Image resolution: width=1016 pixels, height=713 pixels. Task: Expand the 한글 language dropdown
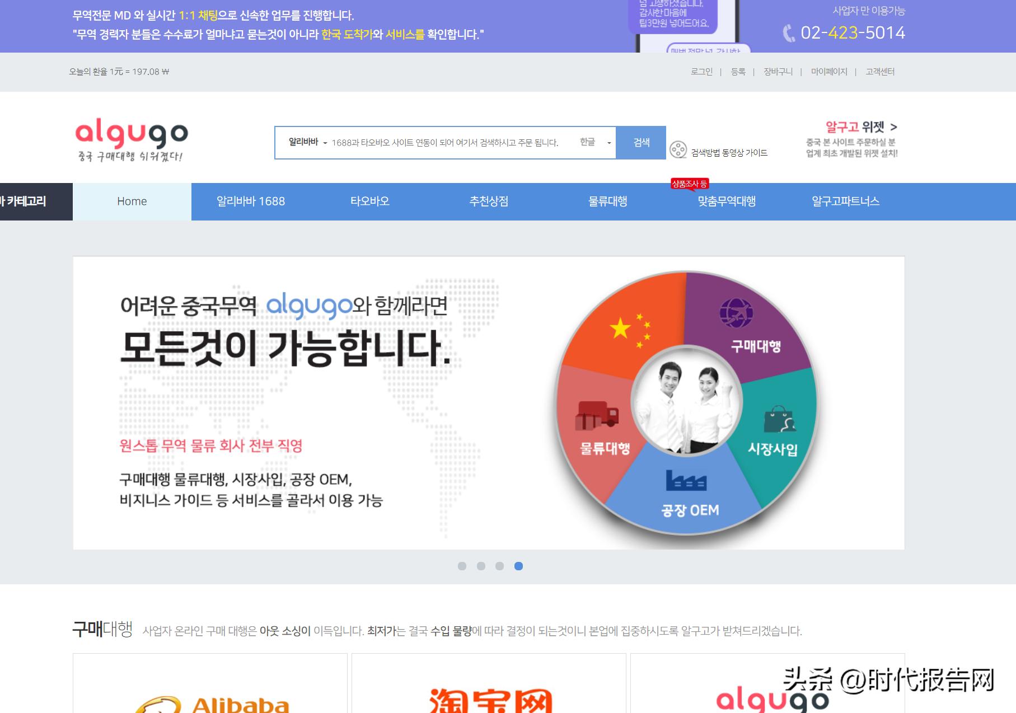coord(596,142)
